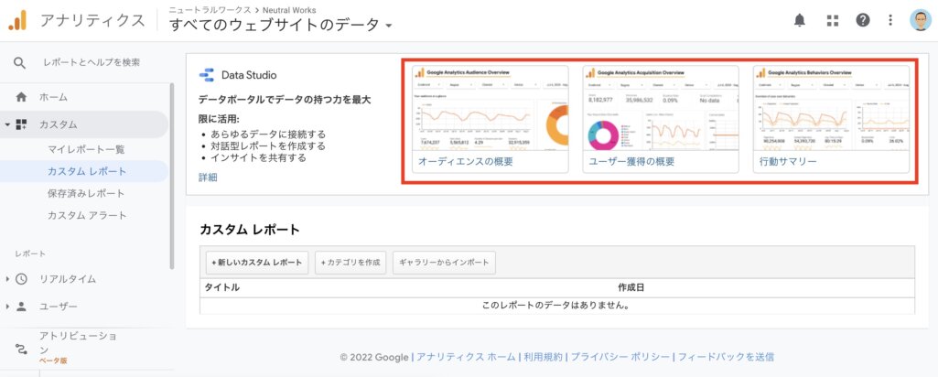This screenshot has width=938, height=377.
Task: Expand the ユーザー section arrow
Action: point(7,307)
